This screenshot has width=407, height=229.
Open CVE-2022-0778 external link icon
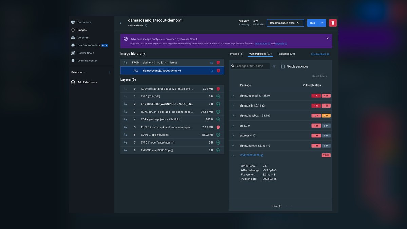pyautogui.click(x=262, y=155)
